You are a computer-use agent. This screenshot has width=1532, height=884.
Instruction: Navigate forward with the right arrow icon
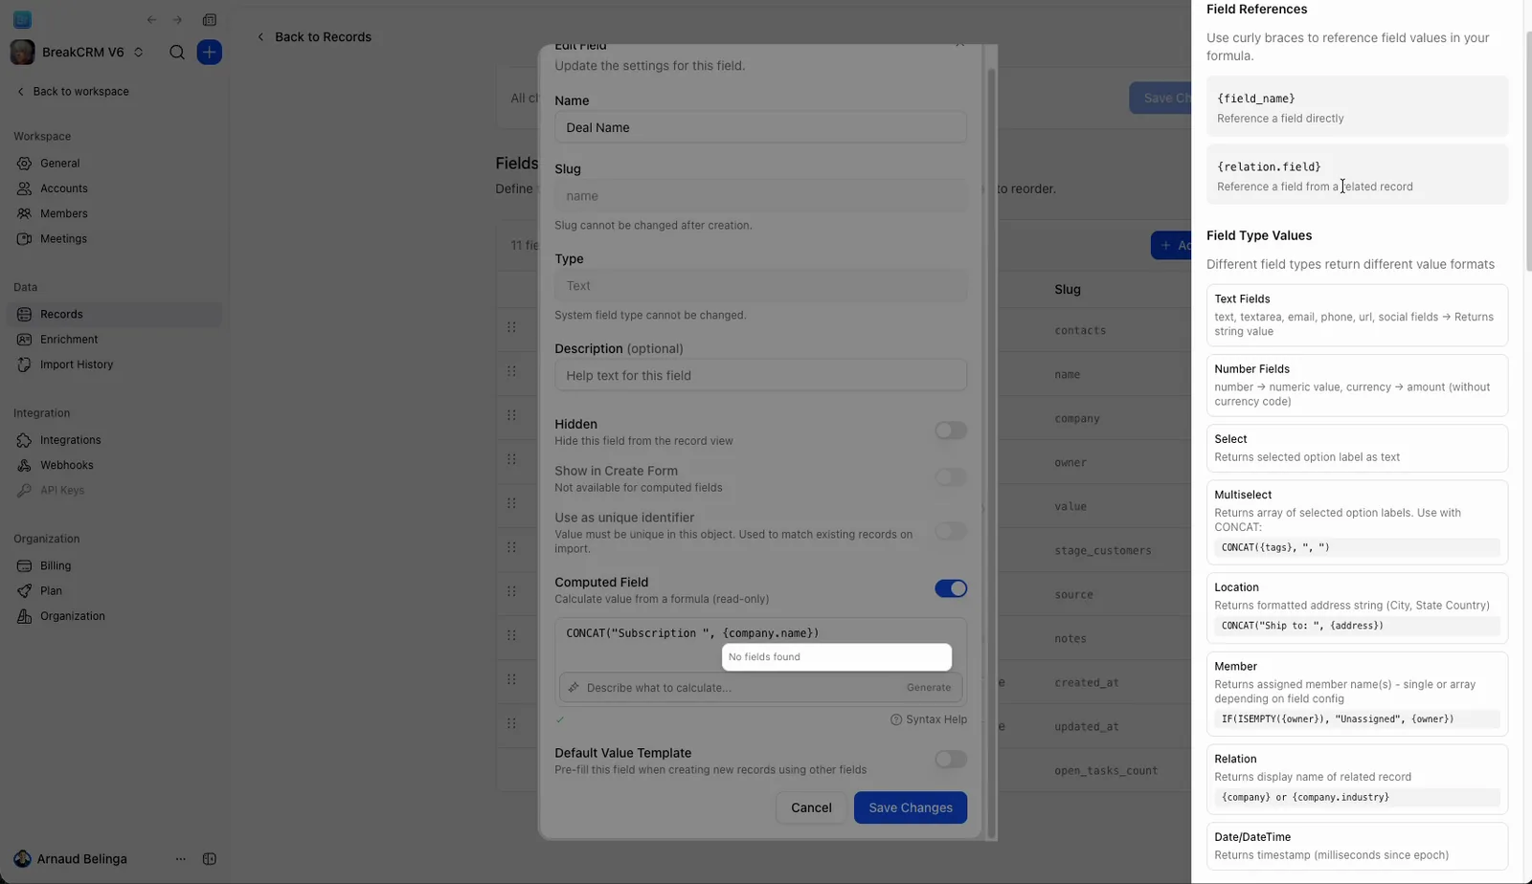tap(177, 20)
